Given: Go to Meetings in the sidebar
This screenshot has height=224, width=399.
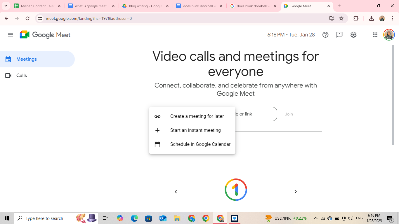Looking at the screenshot, I should point(37,59).
